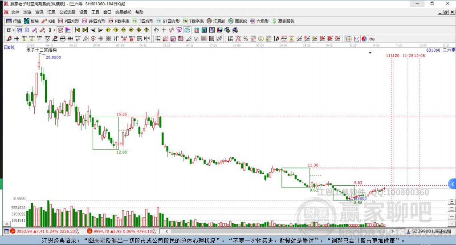Open the 六角形 hexagon chart
Screen dimensions: 456x245
[x=260, y=21]
